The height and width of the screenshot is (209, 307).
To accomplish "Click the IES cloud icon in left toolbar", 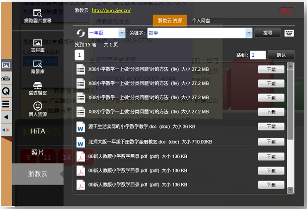I will (x=6, y=78).
